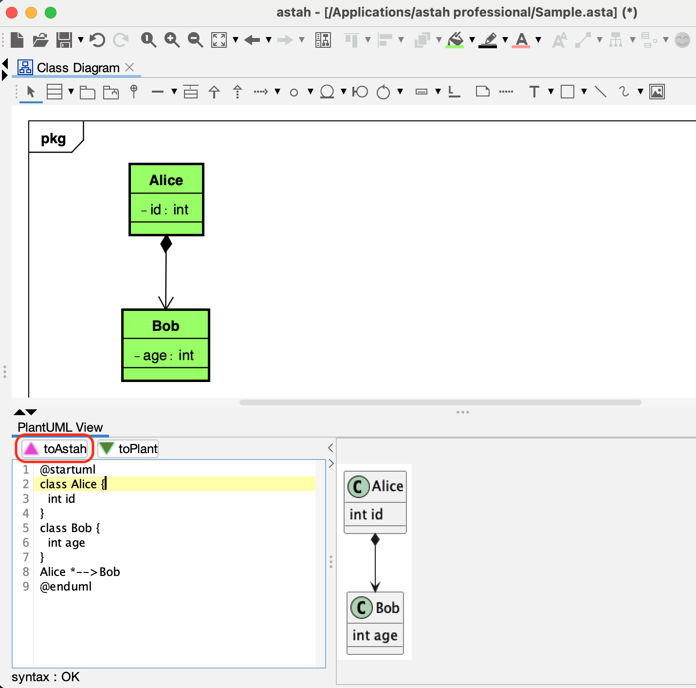This screenshot has height=688, width=696.
Task: Select the Link tool
Action: click(454, 92)
